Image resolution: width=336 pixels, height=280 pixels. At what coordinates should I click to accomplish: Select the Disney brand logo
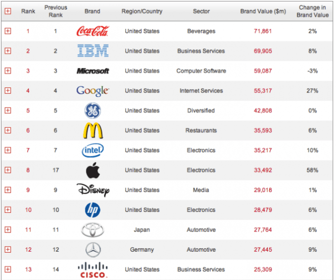click(92, 190)
